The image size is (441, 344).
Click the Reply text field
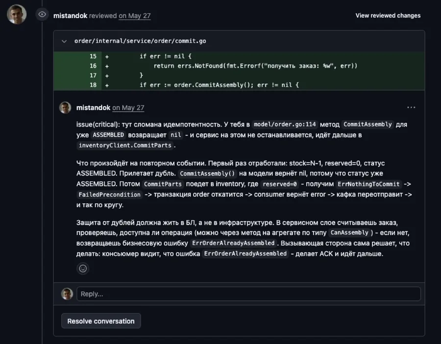click(x=248, y=294)
